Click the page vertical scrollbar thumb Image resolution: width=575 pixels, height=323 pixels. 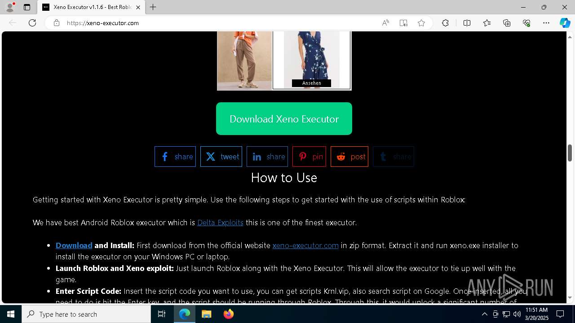(x=570, y=153)
